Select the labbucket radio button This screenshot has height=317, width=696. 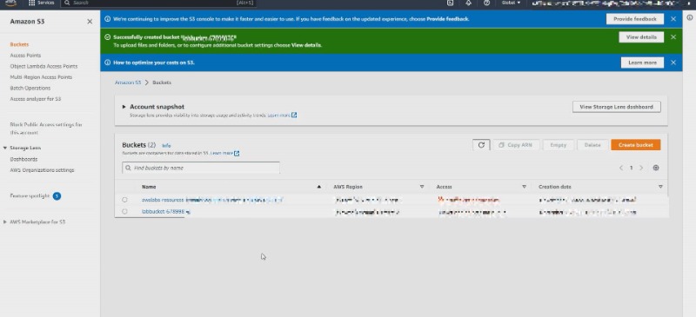pyautogui.click(x=124, y=212)
